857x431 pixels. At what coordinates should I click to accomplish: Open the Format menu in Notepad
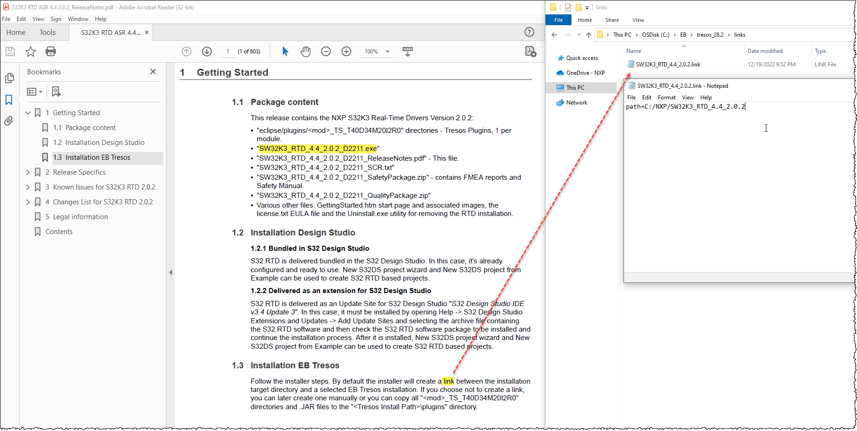pos(667,98)
